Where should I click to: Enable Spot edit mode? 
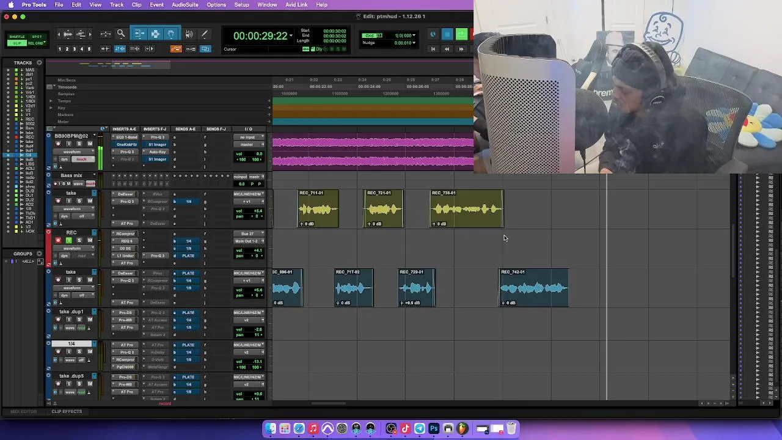37,37
